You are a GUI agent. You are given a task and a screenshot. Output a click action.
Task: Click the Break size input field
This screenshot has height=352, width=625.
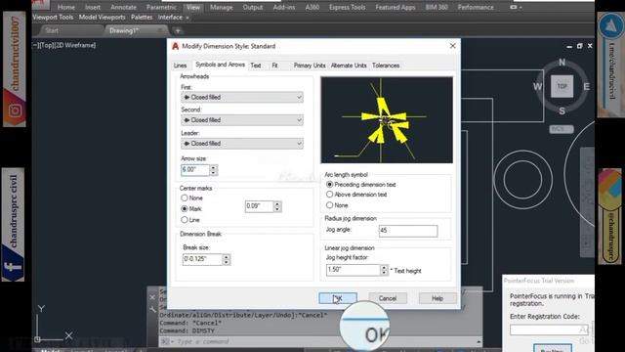202,259
